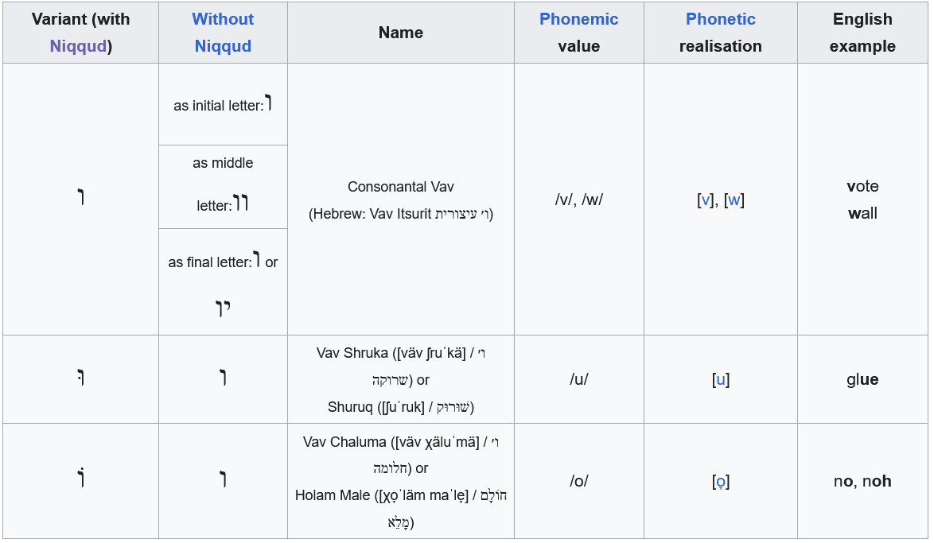Open the purple Niqqud link in first header
This screenshot has width=934, height=543.
click(x=78, y=46)
